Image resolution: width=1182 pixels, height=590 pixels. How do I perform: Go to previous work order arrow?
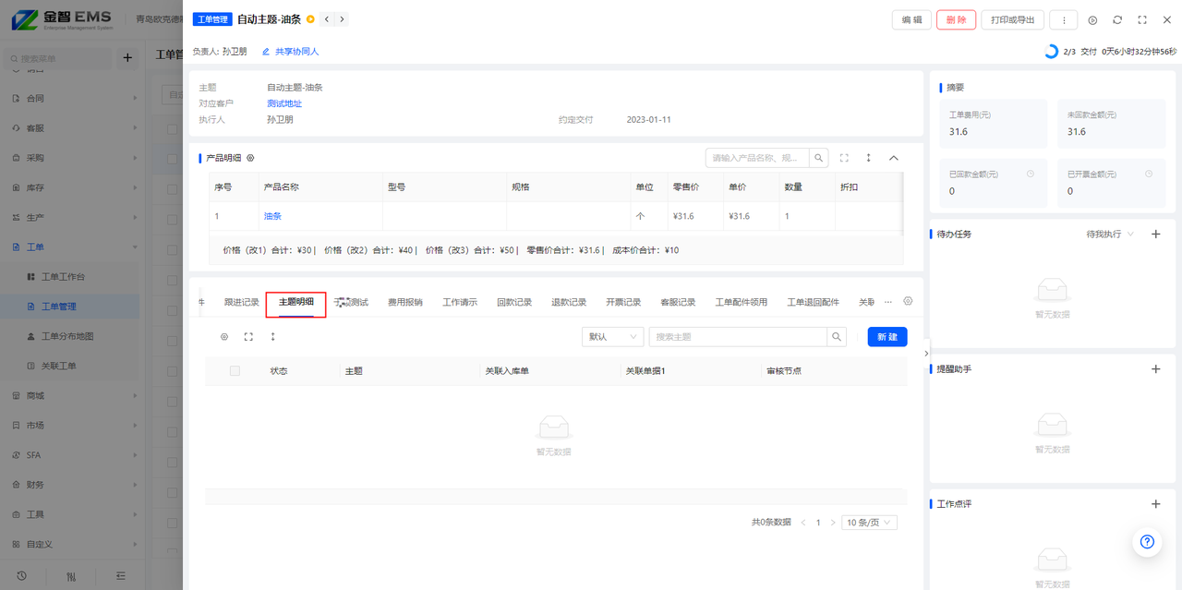pyautogui.click(x=327, y=19)
